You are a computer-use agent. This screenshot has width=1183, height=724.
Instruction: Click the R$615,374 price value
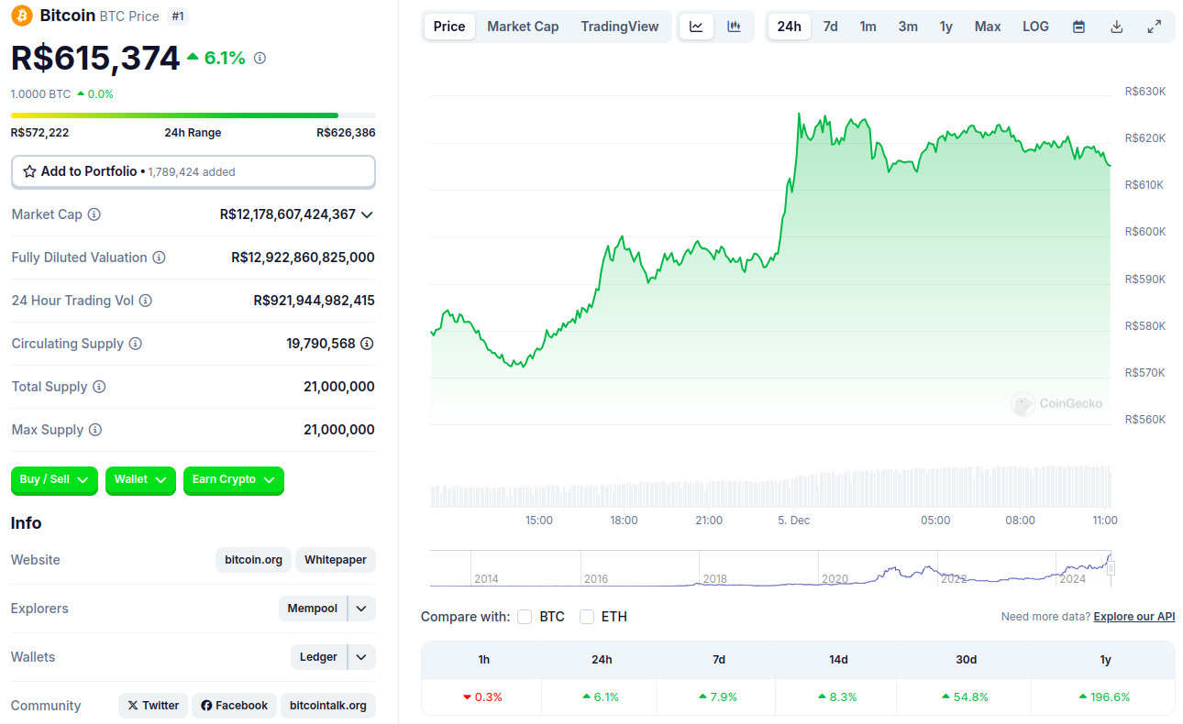coord(95,59)
